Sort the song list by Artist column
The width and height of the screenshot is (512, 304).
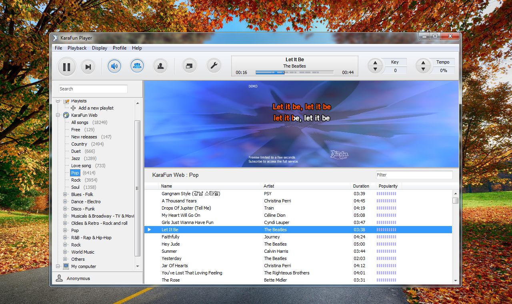(x=269, y=186)
